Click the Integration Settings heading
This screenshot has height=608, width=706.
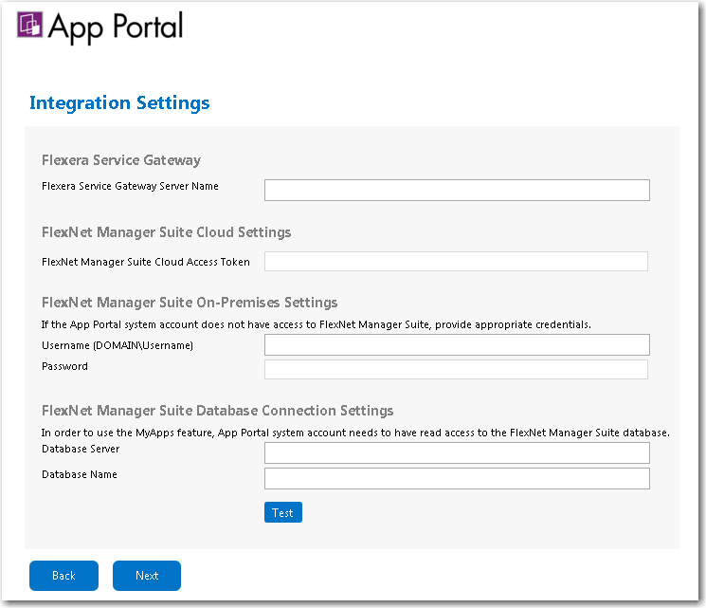point(119,102)
